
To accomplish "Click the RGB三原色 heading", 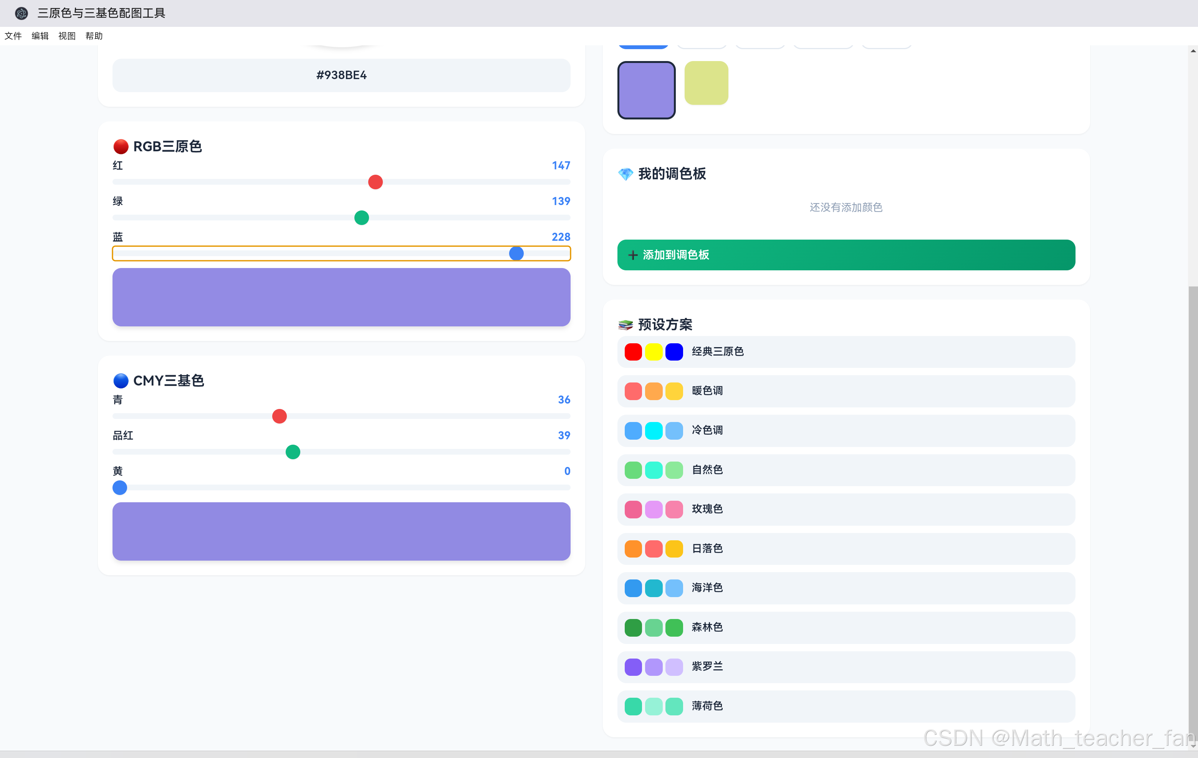I will pyautogui.click(x=168, y=147).
